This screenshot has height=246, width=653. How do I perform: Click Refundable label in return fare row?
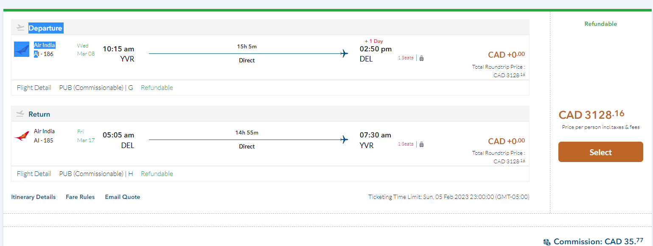(157, 174)
